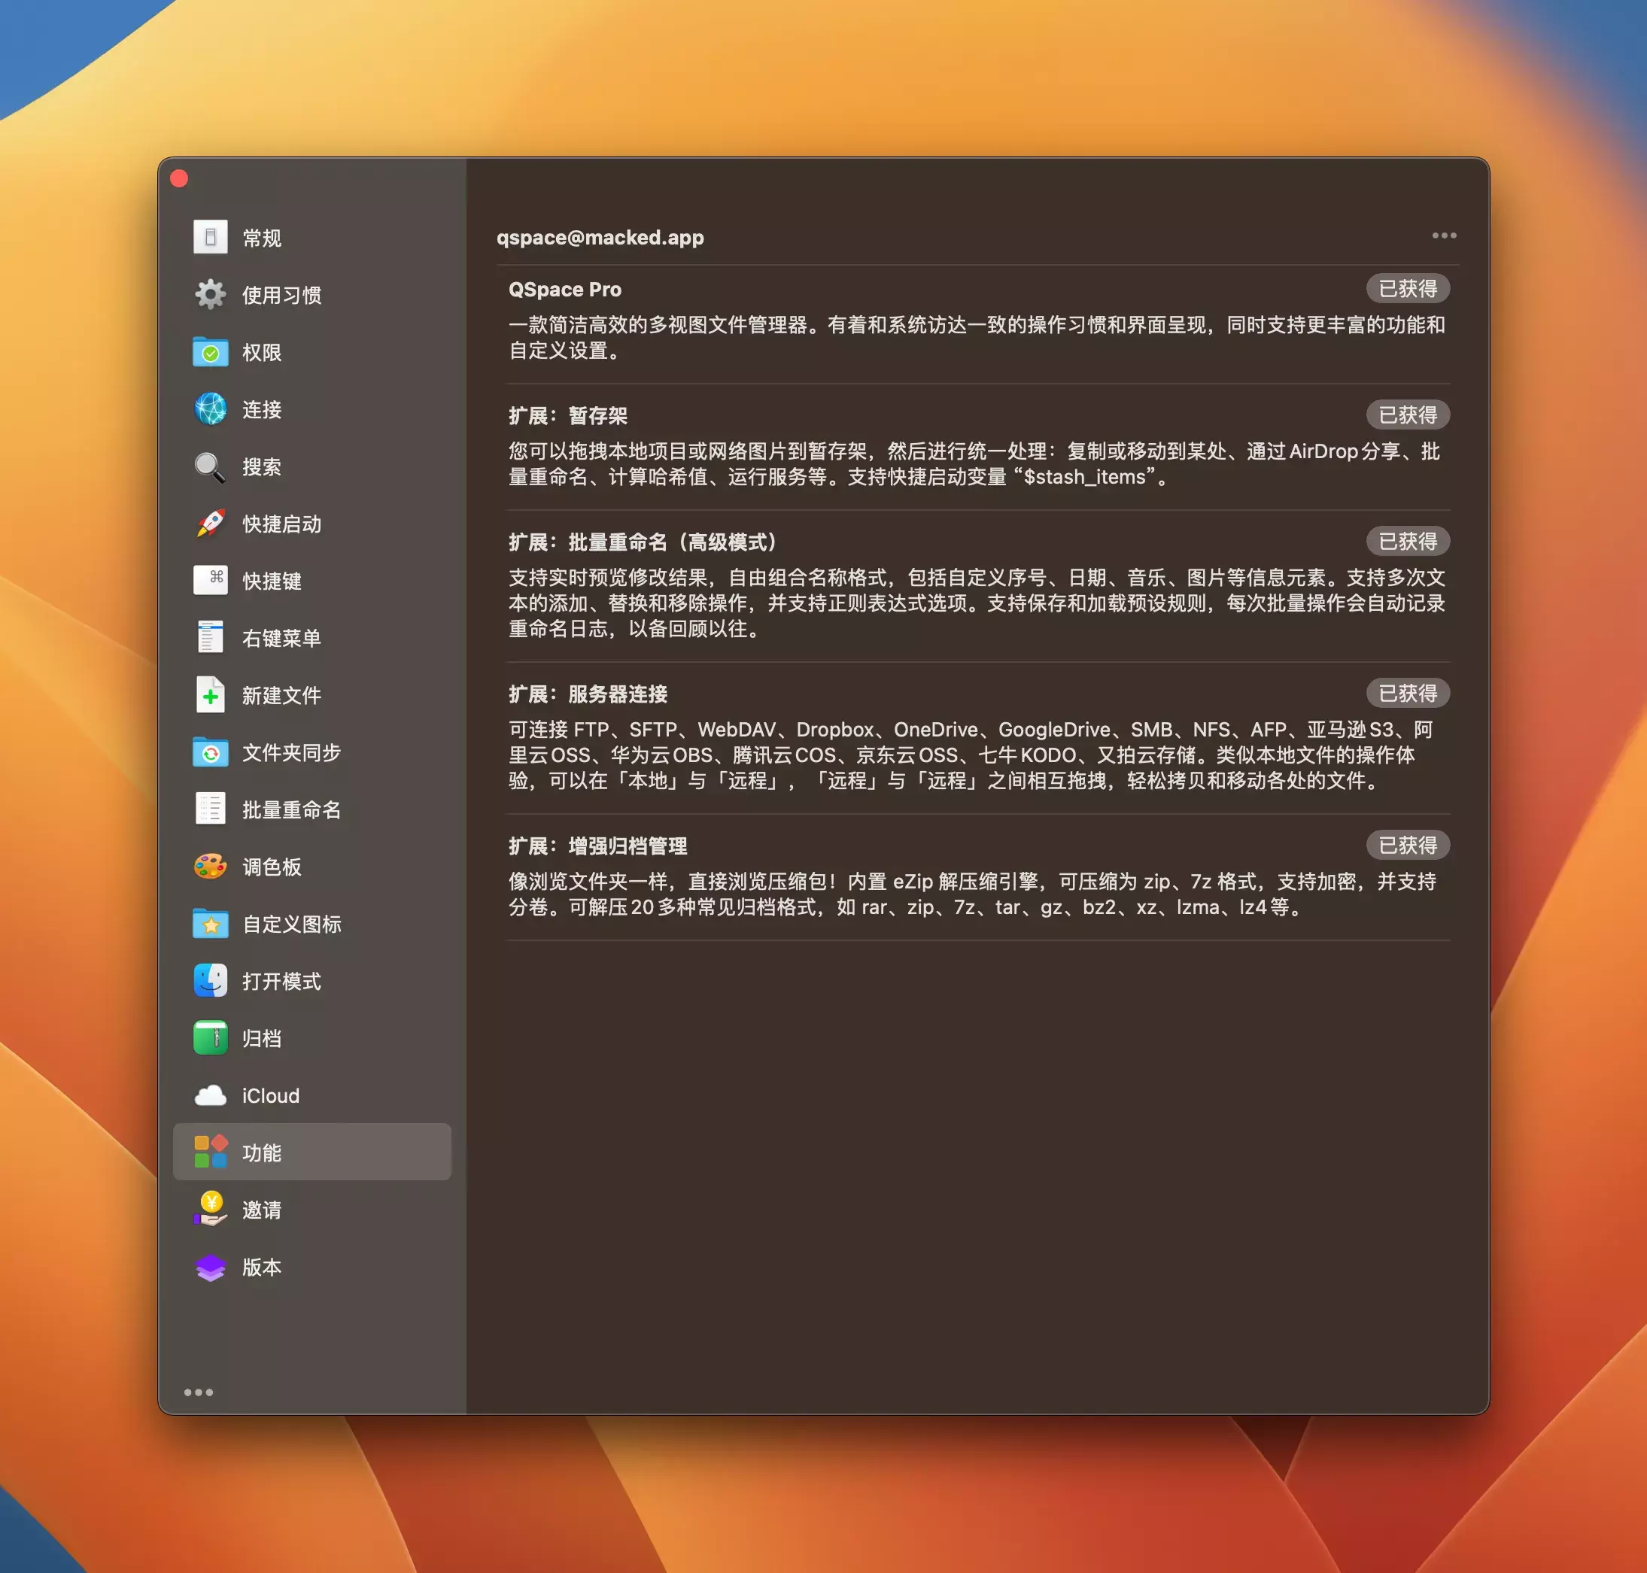Select the globe Connection icon
This screenshot has width=1647, height=1573.
coord(211,409)
